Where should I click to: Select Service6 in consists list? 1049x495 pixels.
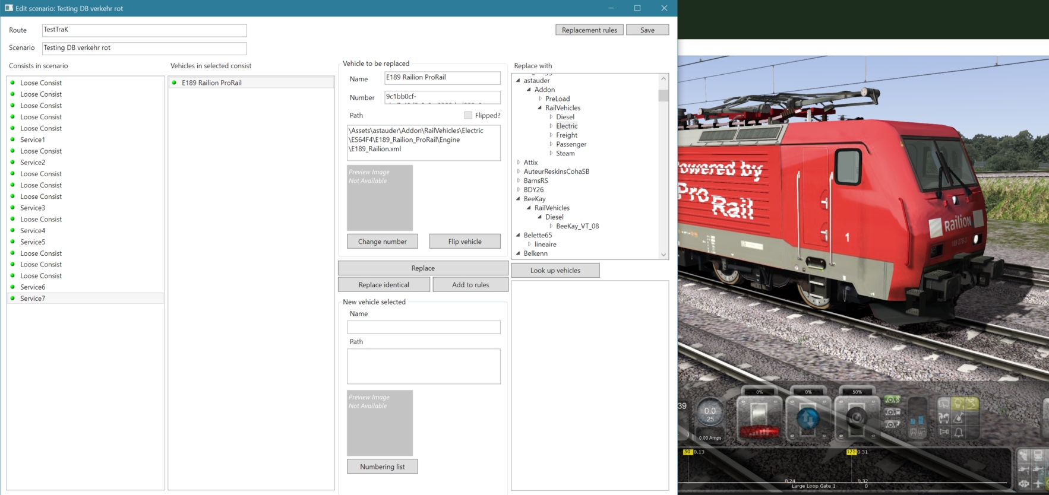coord(86,287)
